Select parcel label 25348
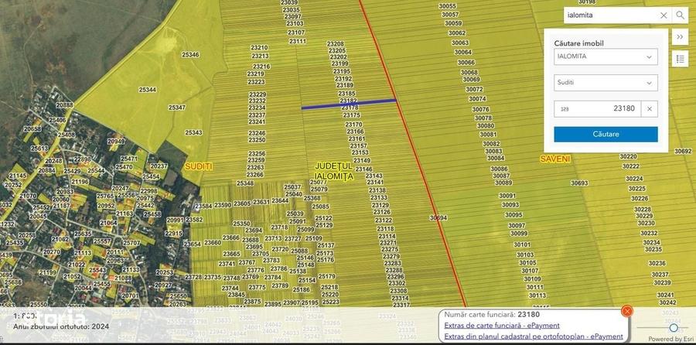The image size is (696, 345). (245, 183)
